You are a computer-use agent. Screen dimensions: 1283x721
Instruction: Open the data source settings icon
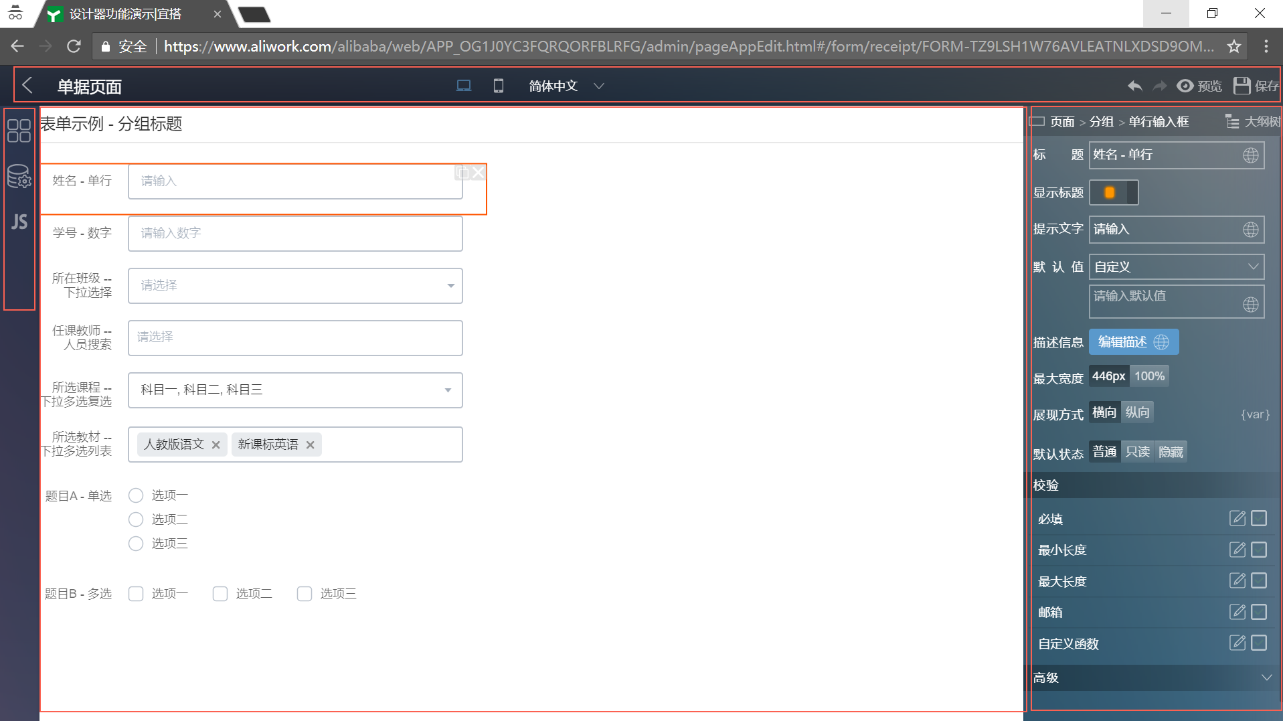(x=19, y=177)
